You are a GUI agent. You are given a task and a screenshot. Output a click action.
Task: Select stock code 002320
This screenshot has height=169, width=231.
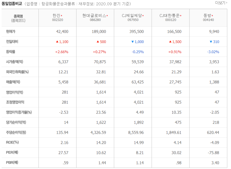pyautogui.click(x=58, y=20)
